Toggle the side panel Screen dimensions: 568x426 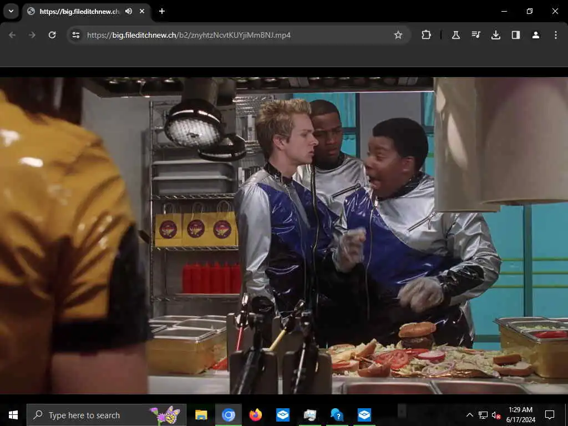coord(515,35)
